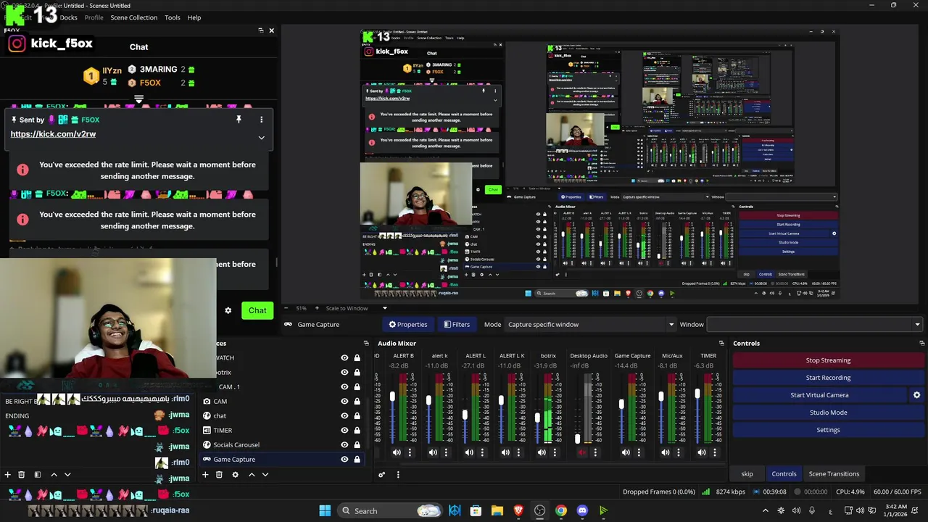The height and width of the screenshot is (522, 928).
Task: Click the lock icon for TIMER source
Action: [357, 431]
